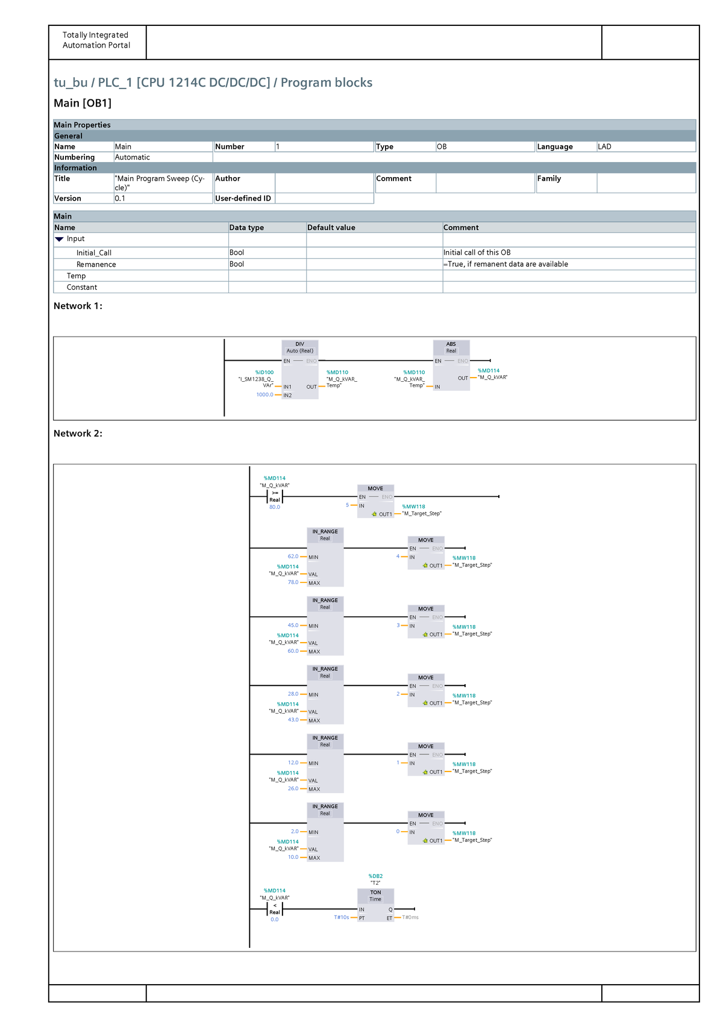Click the comment 'Initial call of this OB'

pyautogui.click(x=477, y=253)
